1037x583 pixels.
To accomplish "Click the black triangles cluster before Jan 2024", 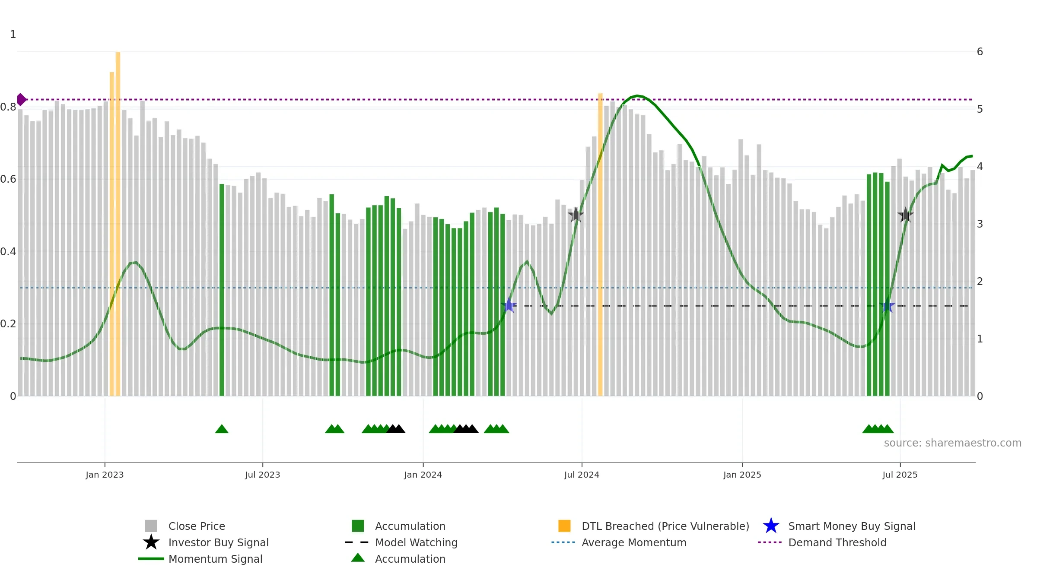I will tap(395, 429).
